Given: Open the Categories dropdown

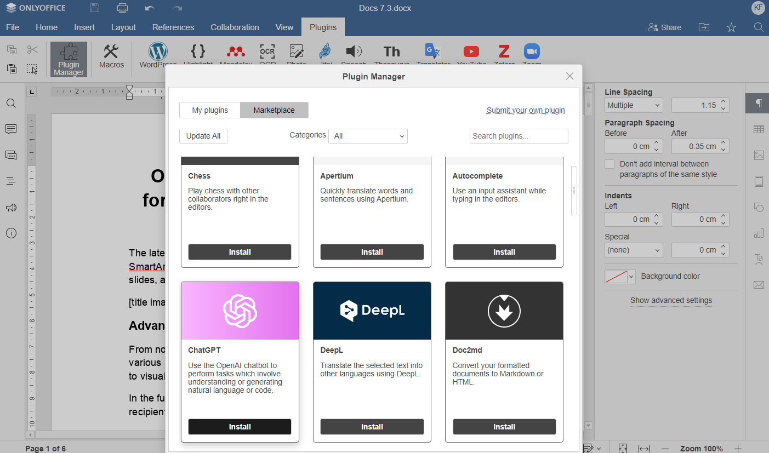Looking at the screenshot, I should click(x=368, y=136).
